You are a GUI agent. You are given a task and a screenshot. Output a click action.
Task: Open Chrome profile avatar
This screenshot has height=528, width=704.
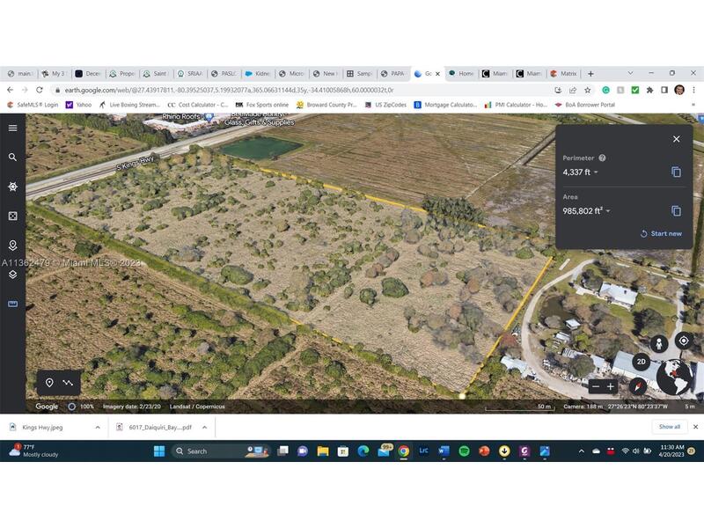679,91
